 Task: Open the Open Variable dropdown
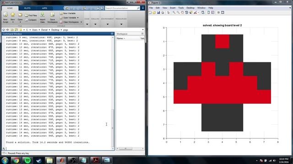[x=69, y=18]
